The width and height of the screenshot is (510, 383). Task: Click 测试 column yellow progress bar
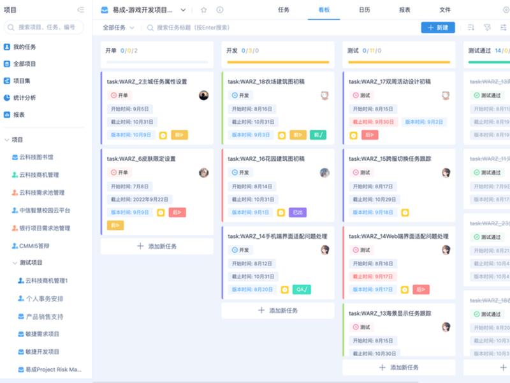click(x=399, y=62)
